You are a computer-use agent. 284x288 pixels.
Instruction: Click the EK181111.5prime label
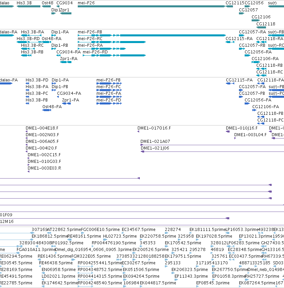click(208, 230)
